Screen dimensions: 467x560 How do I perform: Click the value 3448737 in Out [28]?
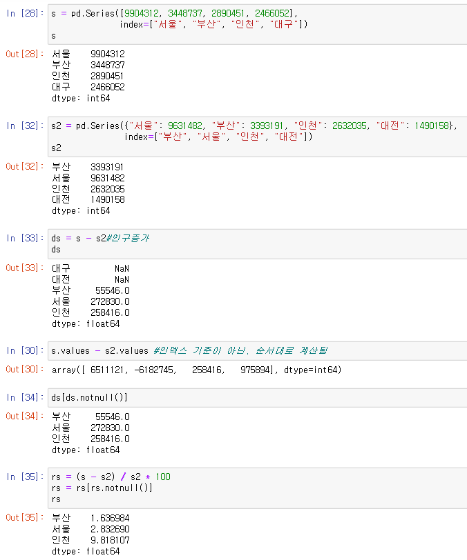tap(108, 65)
